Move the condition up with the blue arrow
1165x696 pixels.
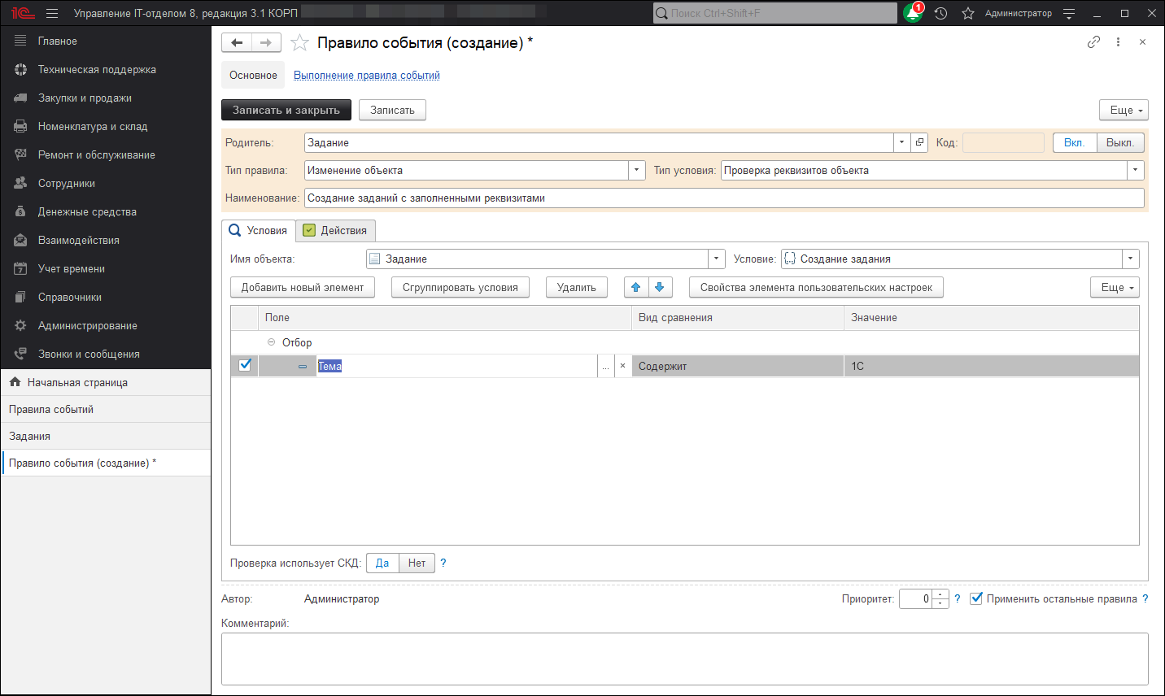(635, 286)
